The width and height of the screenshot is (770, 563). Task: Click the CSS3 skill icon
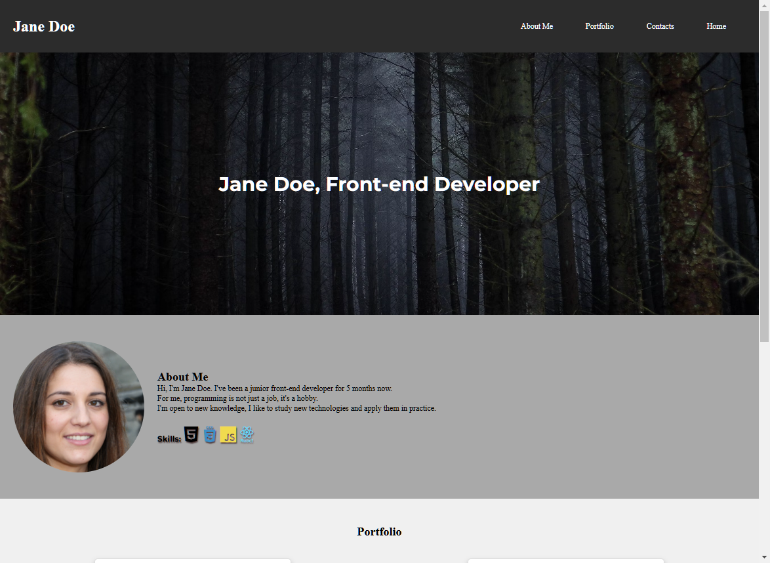210,435
